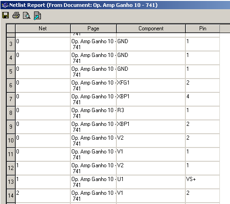Click net value 2 in row 14
The height and width of the screenshot is (204, 230).
tap(43, 196)
